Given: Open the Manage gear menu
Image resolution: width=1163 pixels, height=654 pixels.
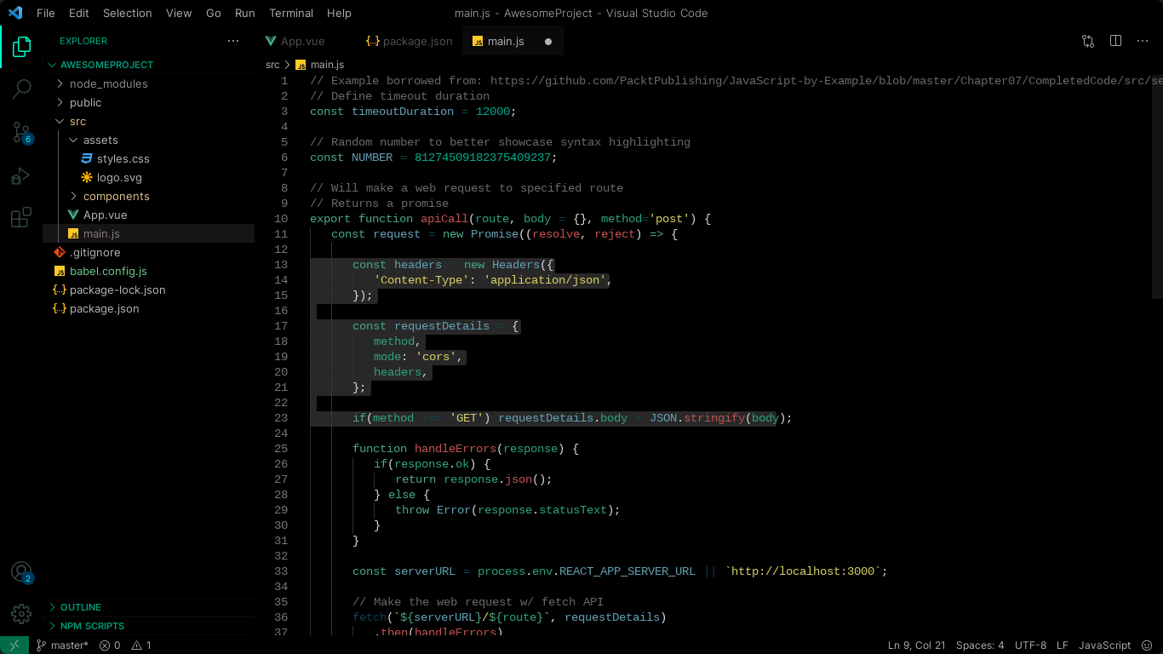Looking at the screenshot, I should [21, 613].
